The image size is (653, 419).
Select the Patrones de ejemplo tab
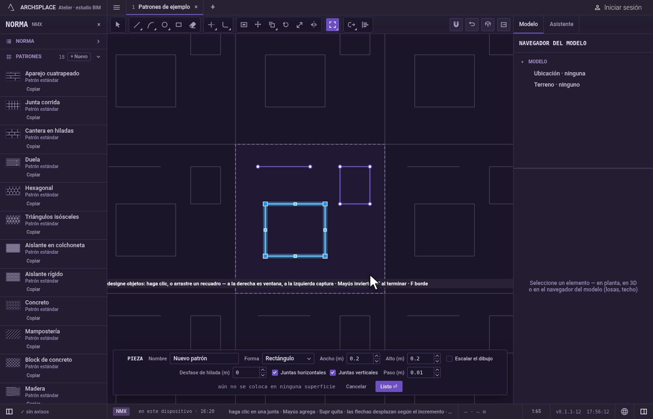tap(164, 7)
